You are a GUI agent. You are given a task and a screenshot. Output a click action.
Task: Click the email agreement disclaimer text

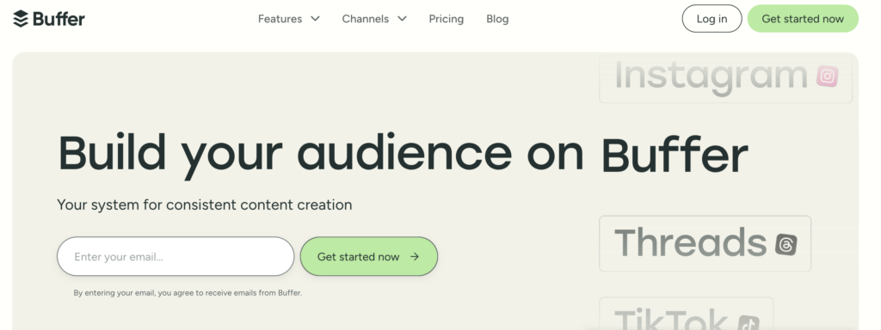click(x=188, y=293)
